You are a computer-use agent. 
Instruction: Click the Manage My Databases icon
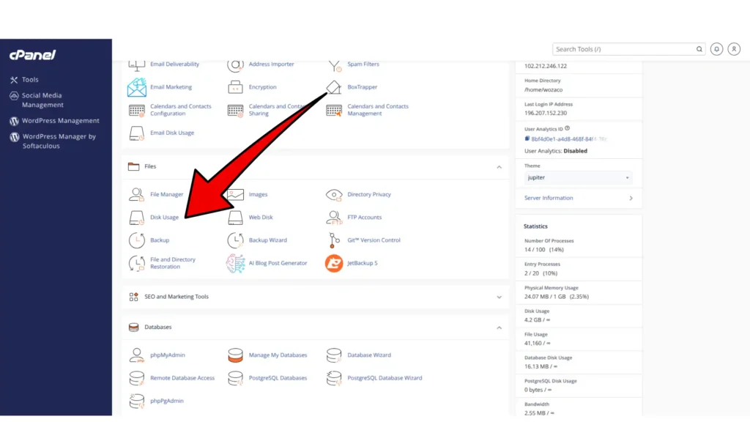(235, 355)
